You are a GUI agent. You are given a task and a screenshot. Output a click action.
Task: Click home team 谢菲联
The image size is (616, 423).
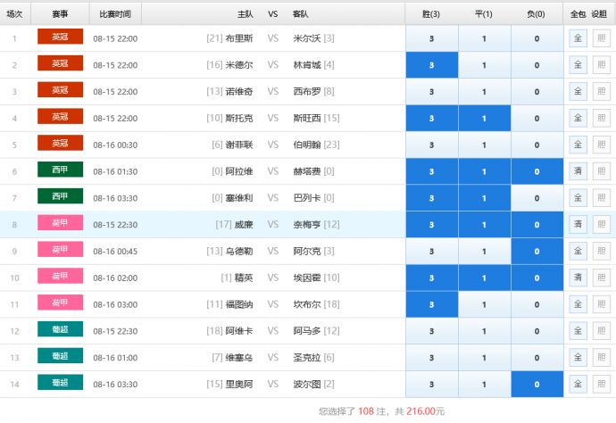coord(239,145)
